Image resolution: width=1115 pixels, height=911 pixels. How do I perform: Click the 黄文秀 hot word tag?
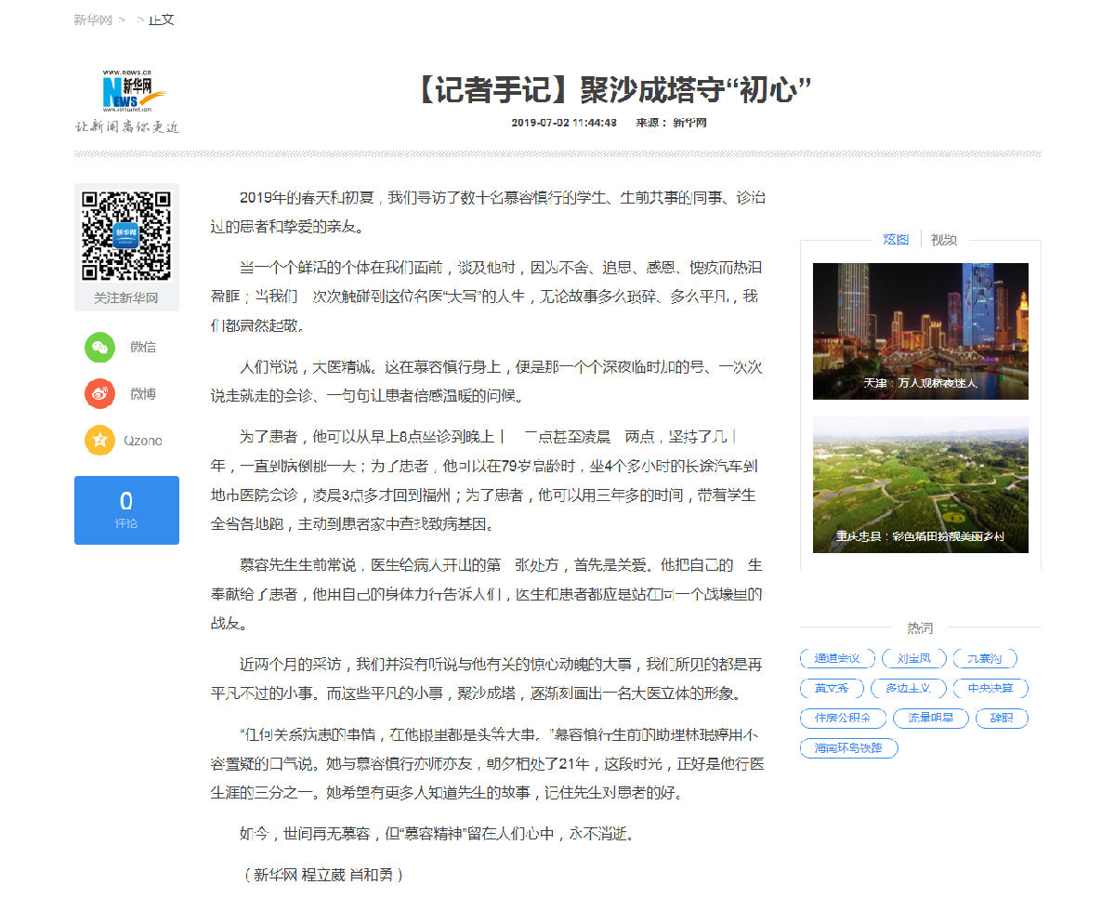tap(830, 688)
